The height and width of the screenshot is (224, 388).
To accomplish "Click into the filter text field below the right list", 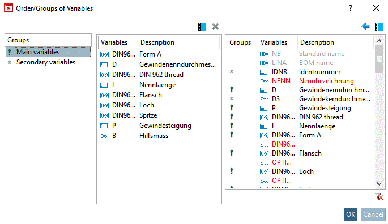I will tap(299, 197).
